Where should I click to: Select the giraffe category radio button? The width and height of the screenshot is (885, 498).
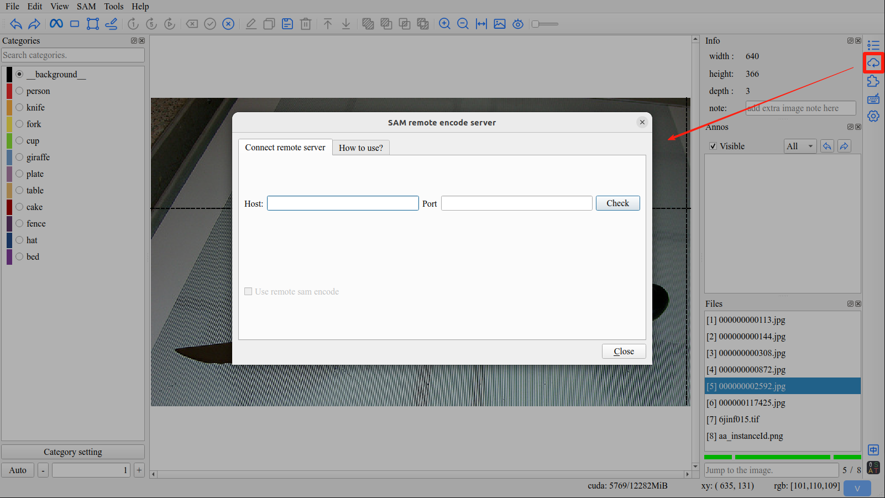click(x=19, y=157)
